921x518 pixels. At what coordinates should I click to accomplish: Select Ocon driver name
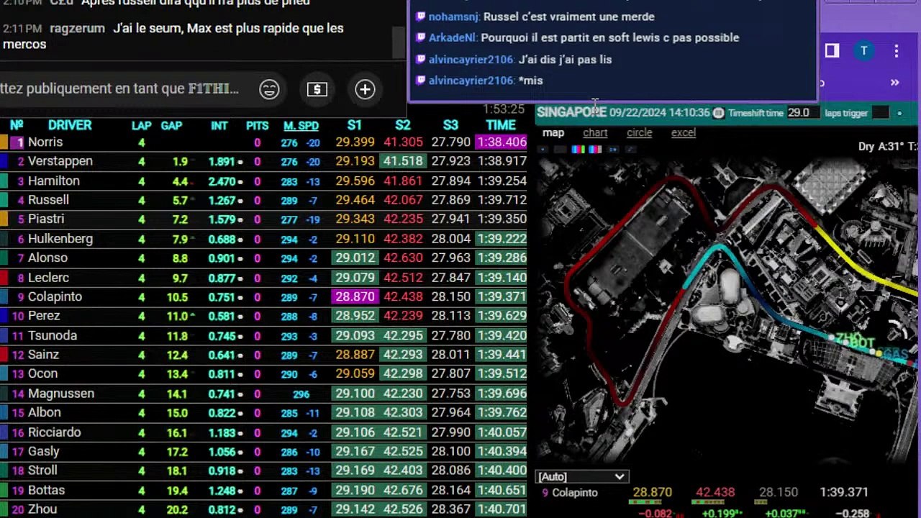click(x=42, y=373)
